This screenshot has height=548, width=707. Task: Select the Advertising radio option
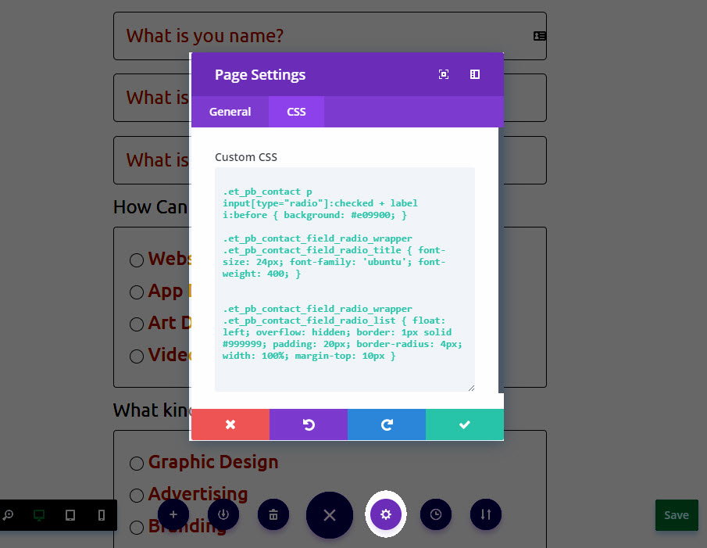pos(137,495)
